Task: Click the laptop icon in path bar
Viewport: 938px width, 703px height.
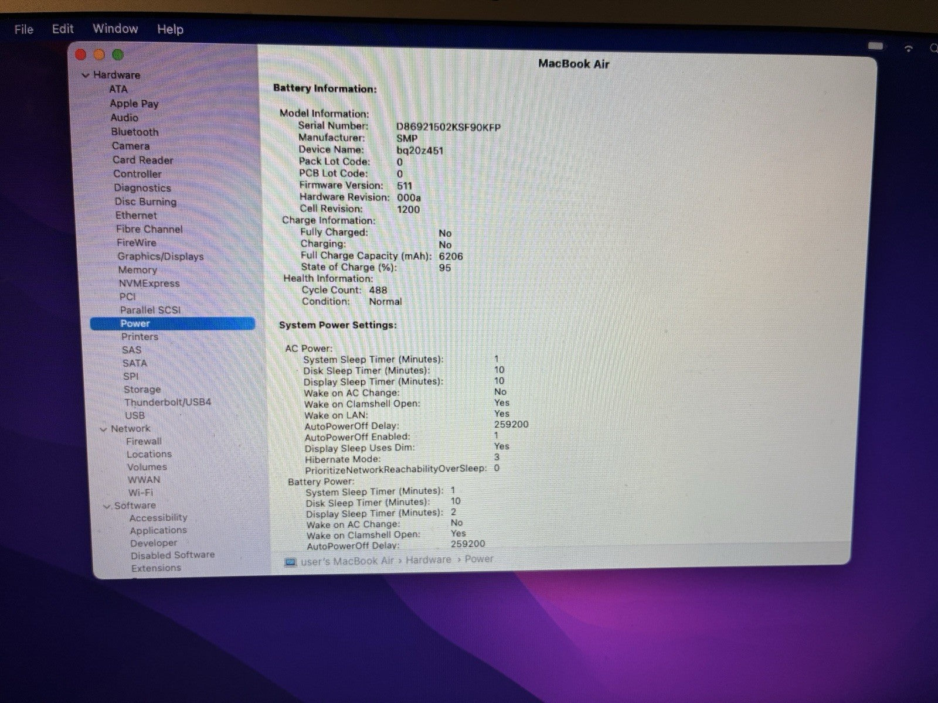Action: click(x=290, y=562)
